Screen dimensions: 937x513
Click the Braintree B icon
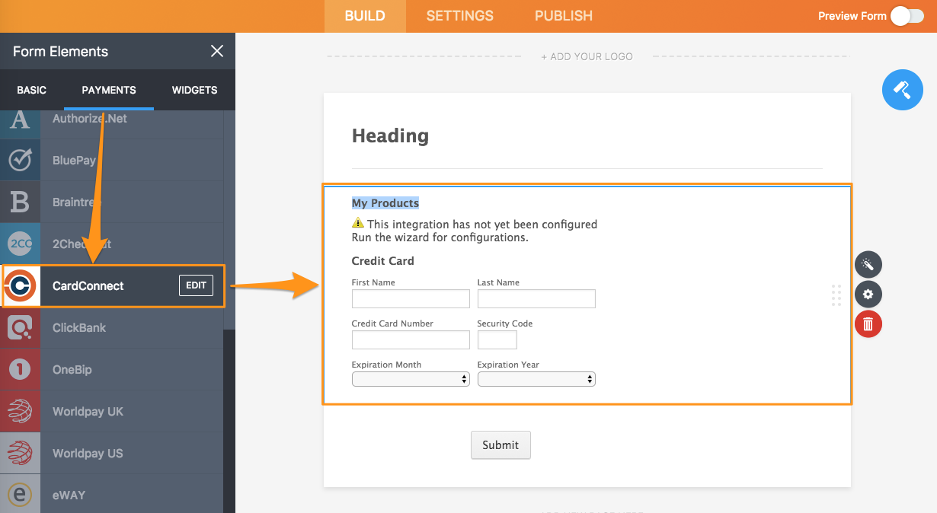coord(20,202)
